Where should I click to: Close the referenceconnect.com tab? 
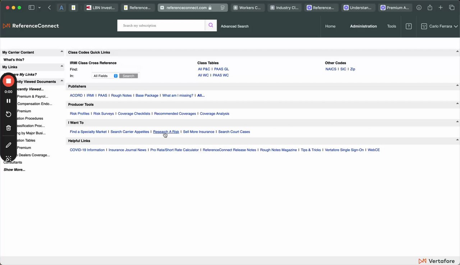click(162, 8)
